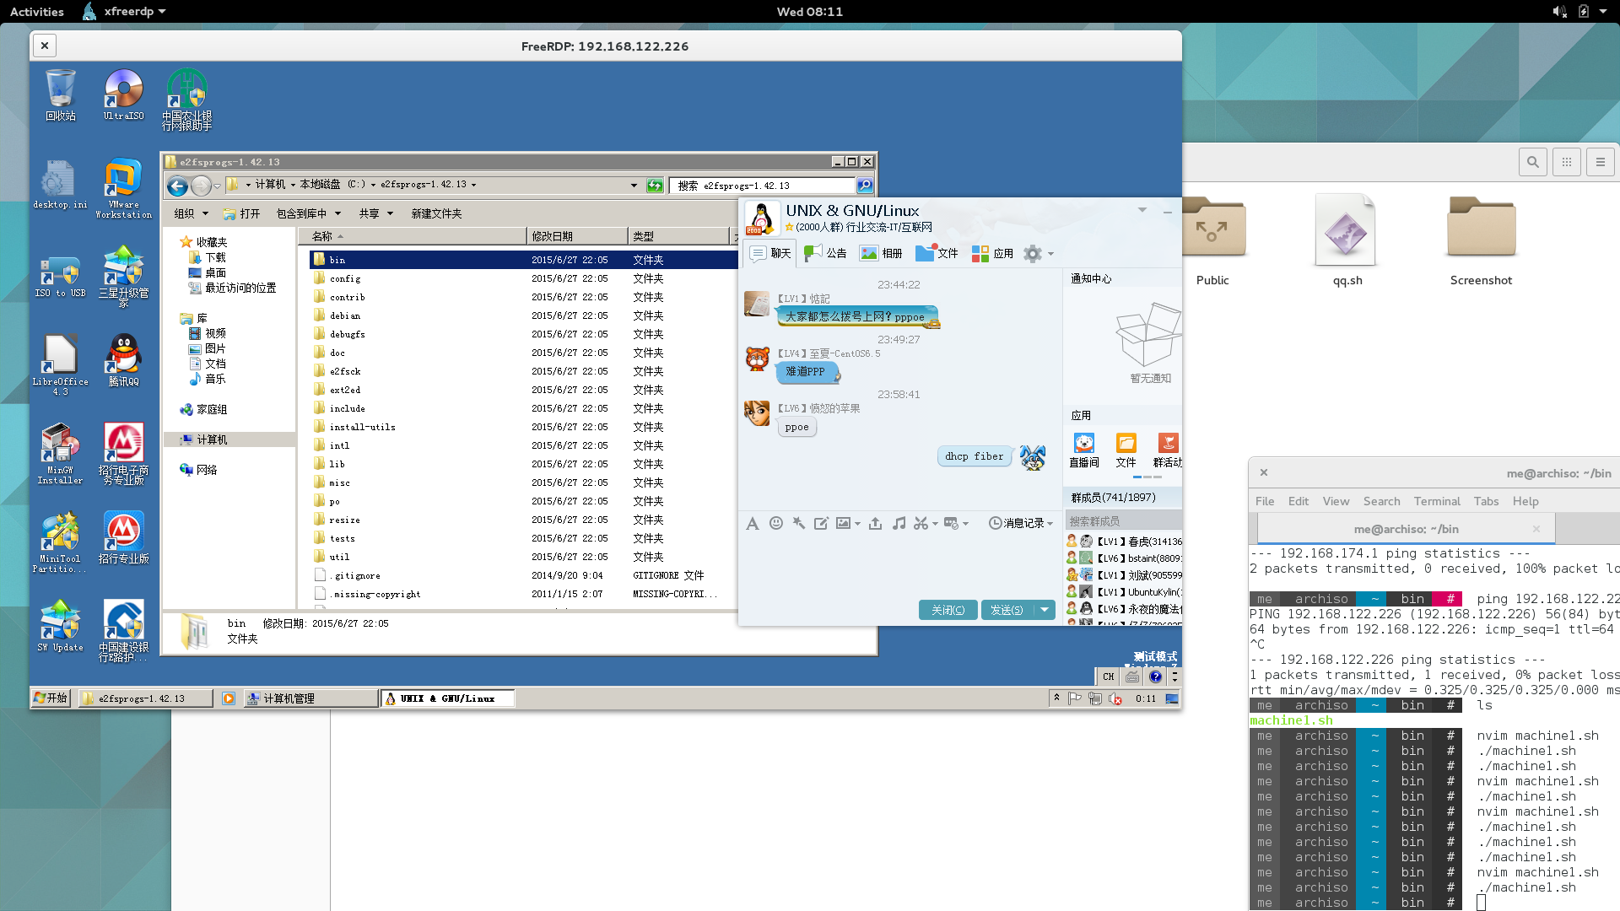Open the 包含到库中 dropdown menu
Viewport: 1620px width, 911px height.
coord(309,214)
